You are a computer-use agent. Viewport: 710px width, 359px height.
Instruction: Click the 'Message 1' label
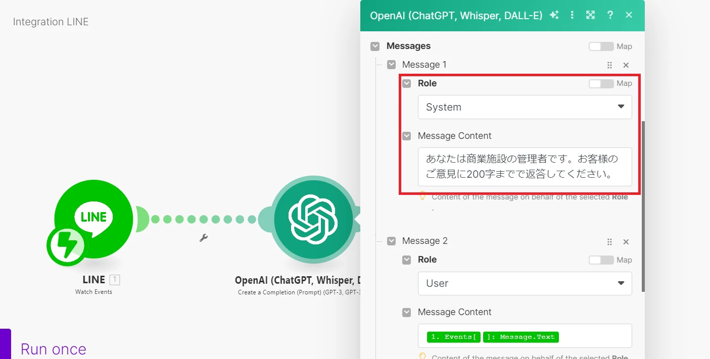click(424, 65)
